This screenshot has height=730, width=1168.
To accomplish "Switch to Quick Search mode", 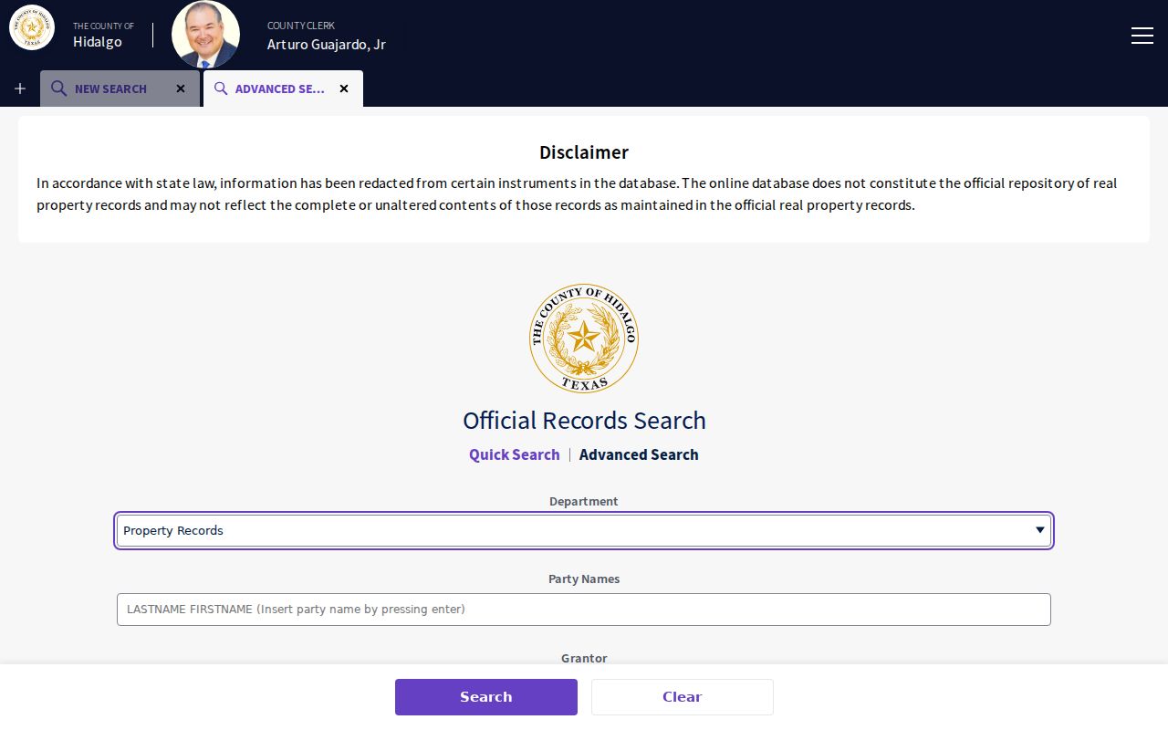I will (514, 454).
